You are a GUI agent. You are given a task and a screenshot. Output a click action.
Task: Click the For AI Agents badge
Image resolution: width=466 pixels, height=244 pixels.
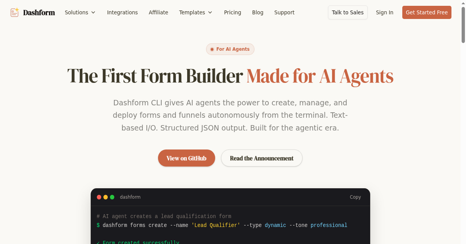230,49
